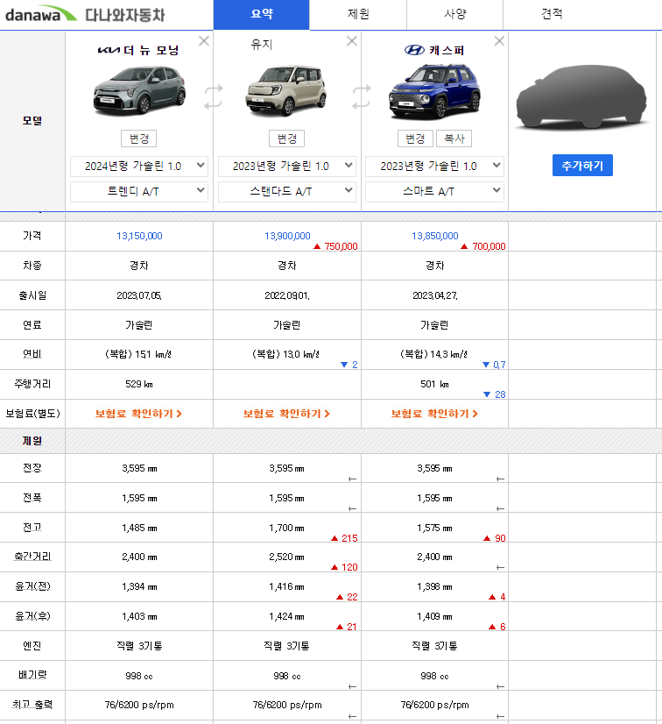Click Ray's 보험료 확인하기 link
This screenshot has width=662, height=724.
286,414
